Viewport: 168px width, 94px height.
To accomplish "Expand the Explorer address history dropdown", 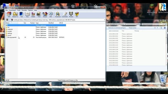I will (x=137, y=24).
